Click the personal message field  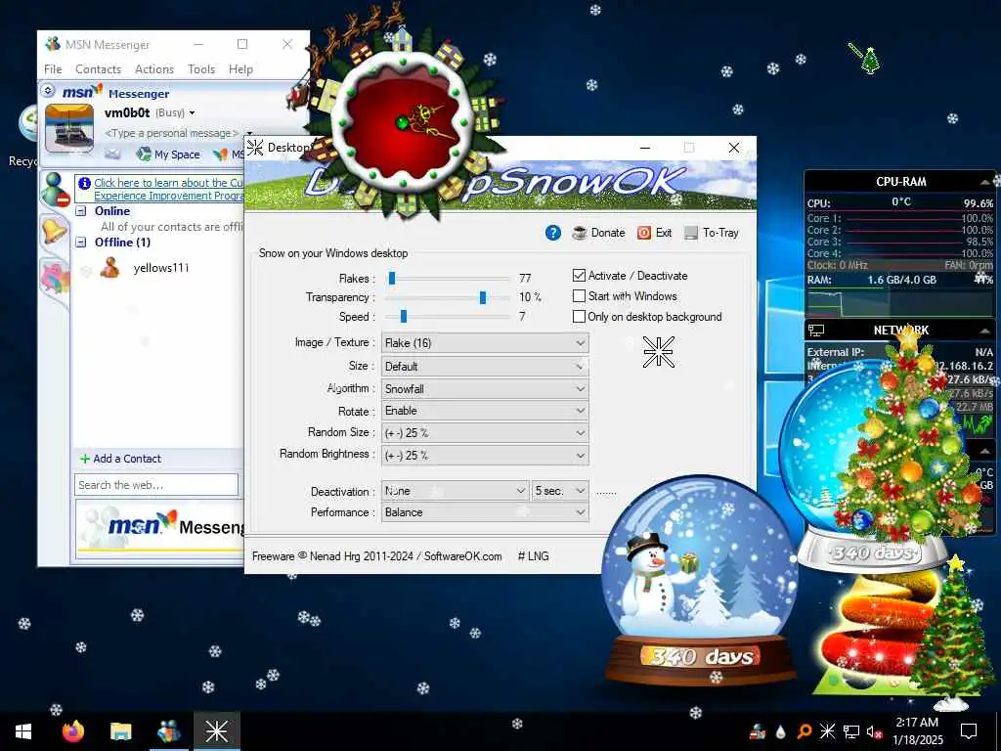pyautogui.click(x=172, y=133)
